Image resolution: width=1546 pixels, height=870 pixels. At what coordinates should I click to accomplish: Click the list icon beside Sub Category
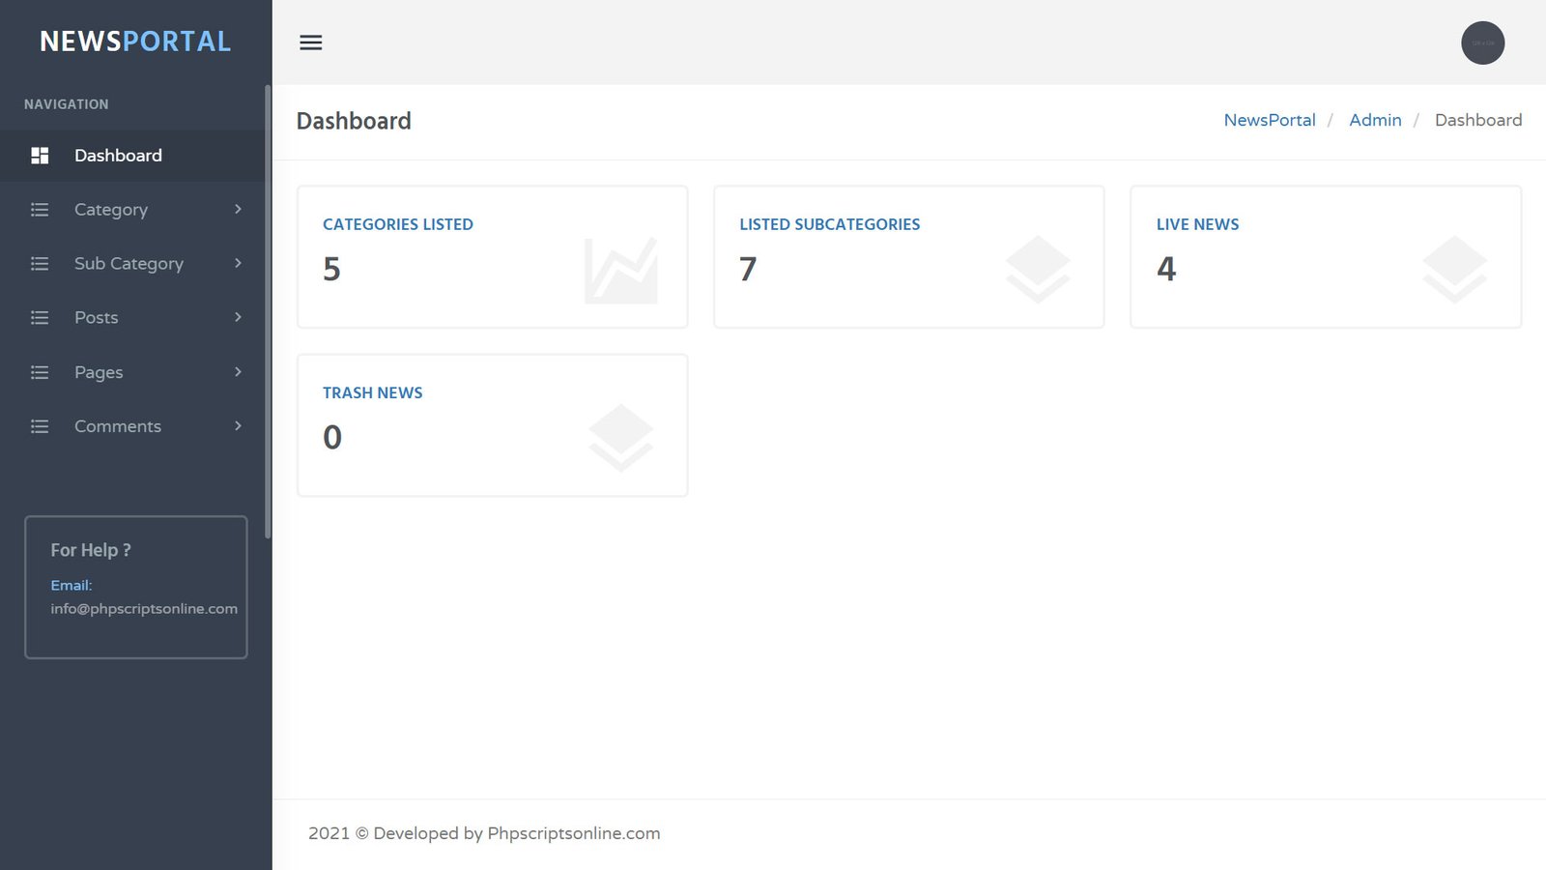(x=40, y=264)
